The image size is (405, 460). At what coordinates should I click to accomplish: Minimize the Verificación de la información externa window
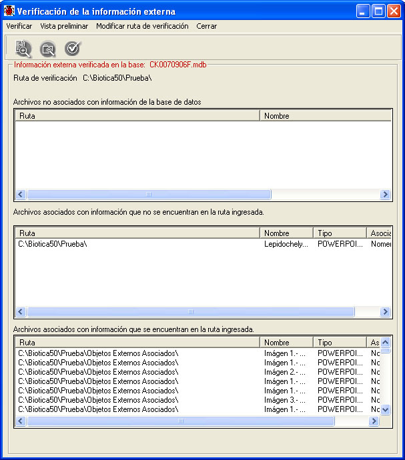tap(363, 11)
